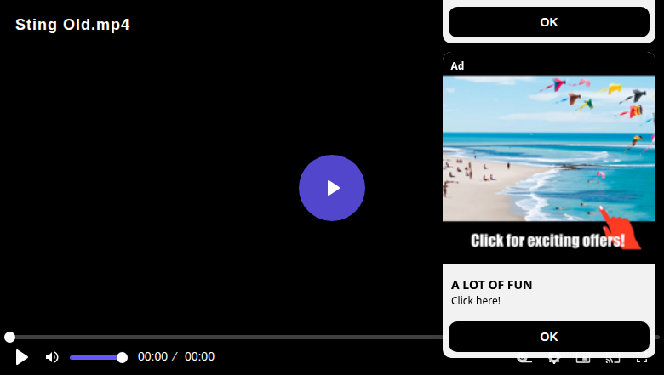
Task: Click the 'Click here!' ad text
Action: tap(476, 300)
